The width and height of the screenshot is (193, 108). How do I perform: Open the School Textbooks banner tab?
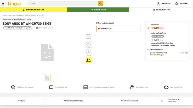tap(161, 10)
